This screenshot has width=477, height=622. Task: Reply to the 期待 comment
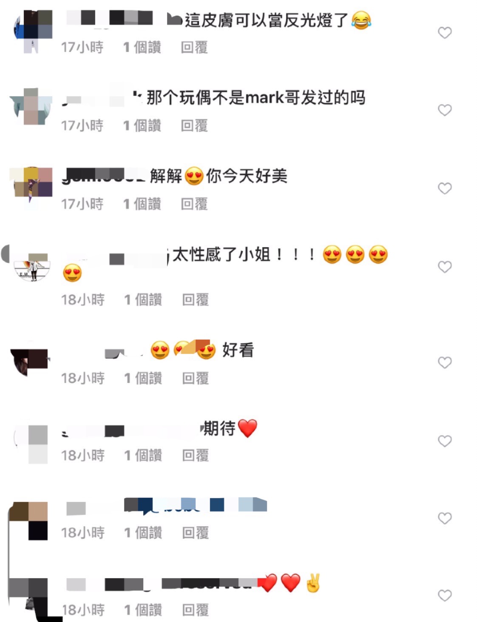(196, 456)
